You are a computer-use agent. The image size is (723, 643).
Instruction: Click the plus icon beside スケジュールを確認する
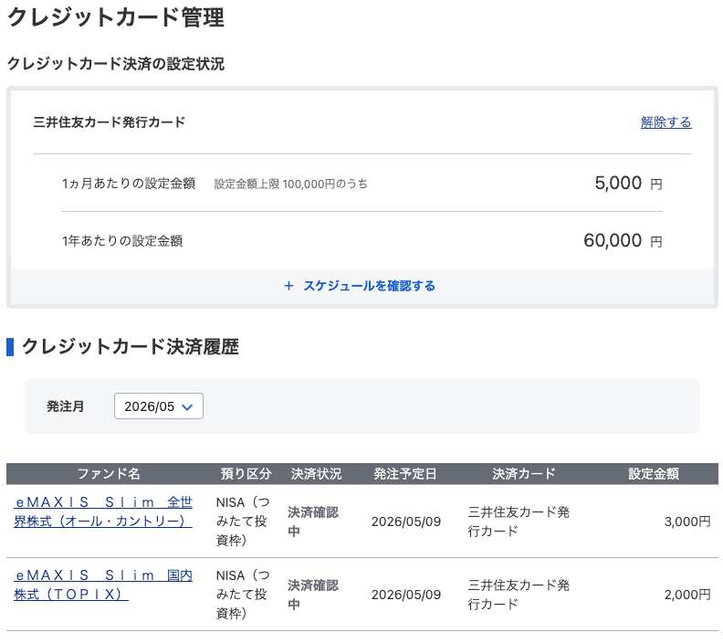[x=288, y=286]
